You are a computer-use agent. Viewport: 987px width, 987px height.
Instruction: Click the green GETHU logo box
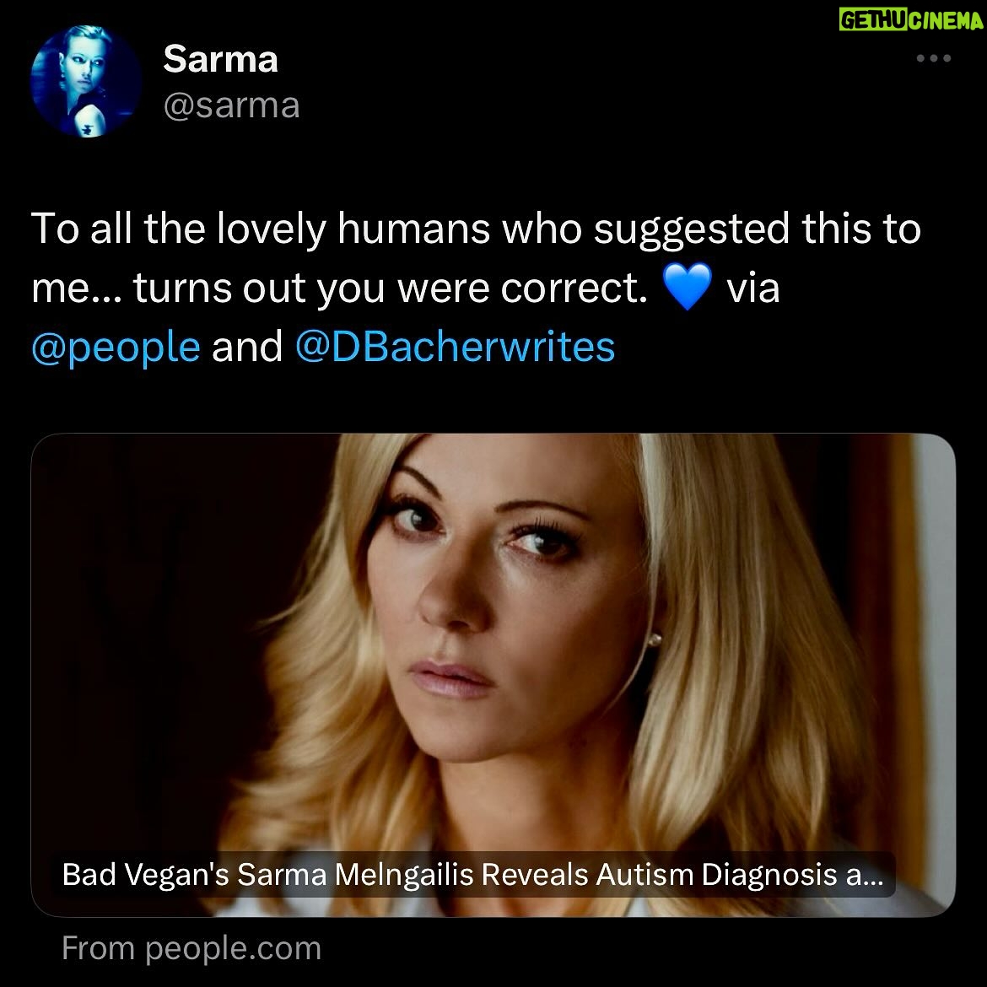873,21
